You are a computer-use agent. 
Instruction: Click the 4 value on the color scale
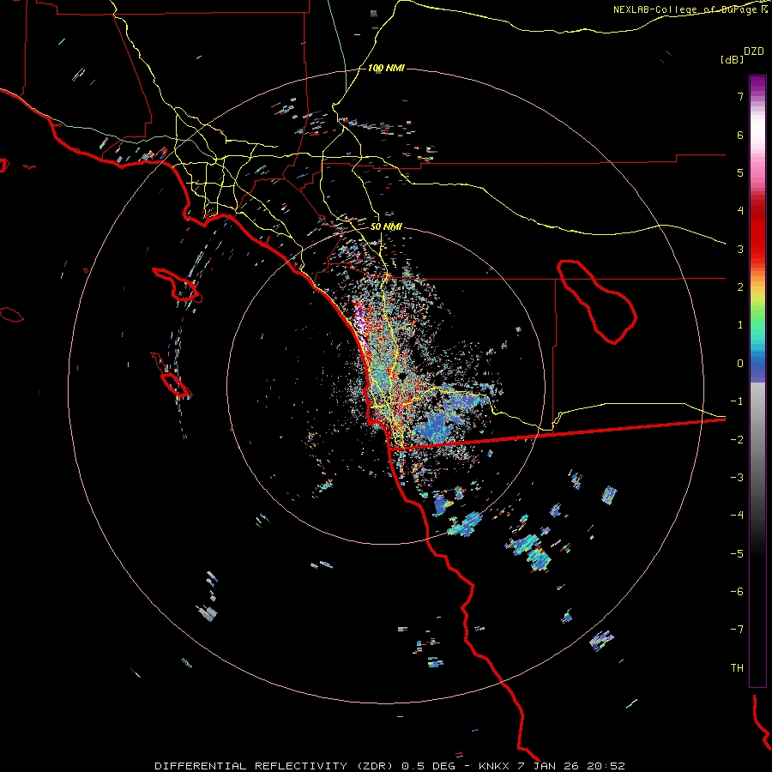[x=740, y=211]
